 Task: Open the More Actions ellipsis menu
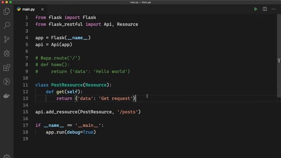tap(274, 9)
